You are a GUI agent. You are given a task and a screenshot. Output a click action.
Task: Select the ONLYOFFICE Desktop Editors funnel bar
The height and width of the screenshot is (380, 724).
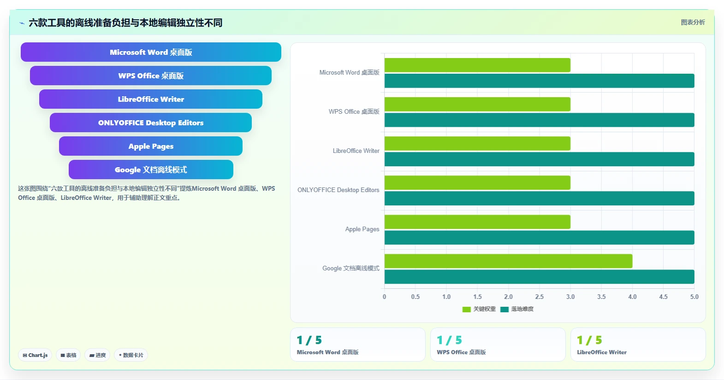pos(151,123)
